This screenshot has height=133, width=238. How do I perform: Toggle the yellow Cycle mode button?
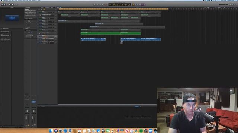(x=133, y=4)
